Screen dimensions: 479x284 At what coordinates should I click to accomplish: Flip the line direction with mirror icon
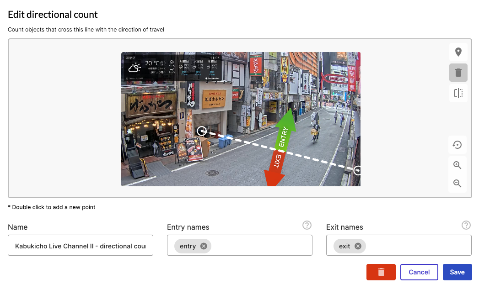point(458,93)
